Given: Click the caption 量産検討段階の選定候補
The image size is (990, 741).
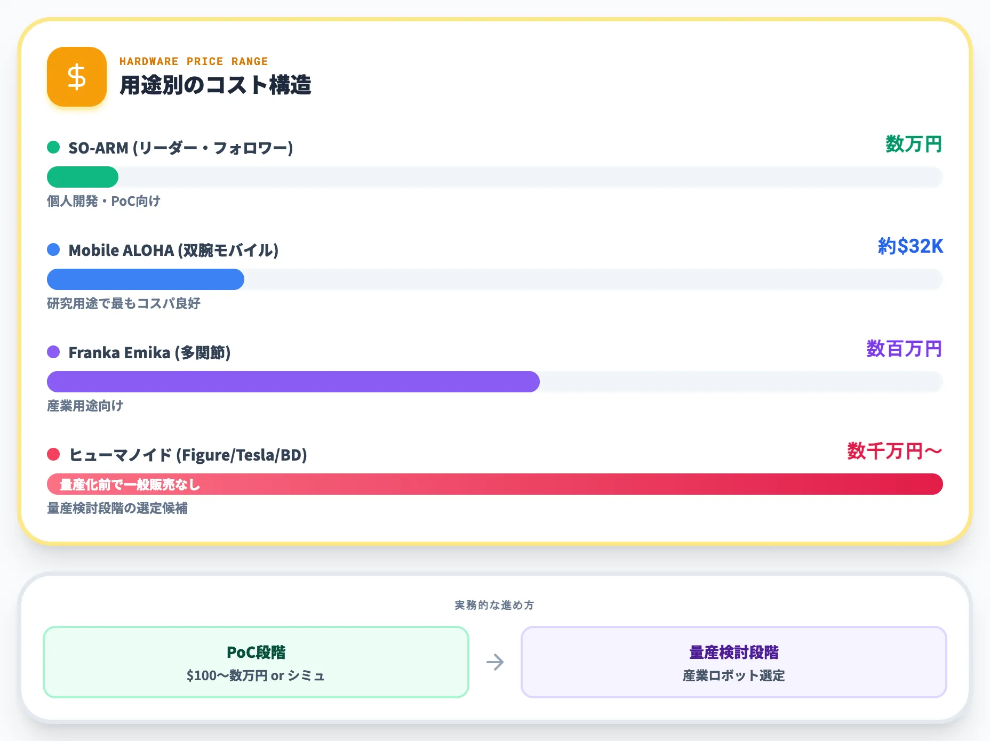Looking at the screenshot, I should [x=117, y=508].
